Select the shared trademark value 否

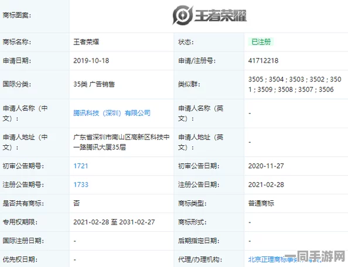(x=77, y=203)
